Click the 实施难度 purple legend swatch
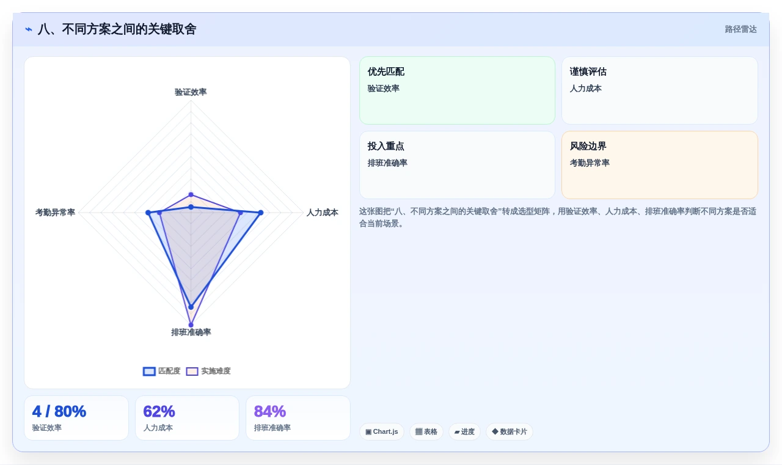Image resolution: width=782 pixels, height=465 pixels. 192,372
